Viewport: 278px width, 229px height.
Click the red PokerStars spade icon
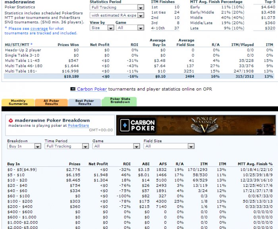click(11, 120)
